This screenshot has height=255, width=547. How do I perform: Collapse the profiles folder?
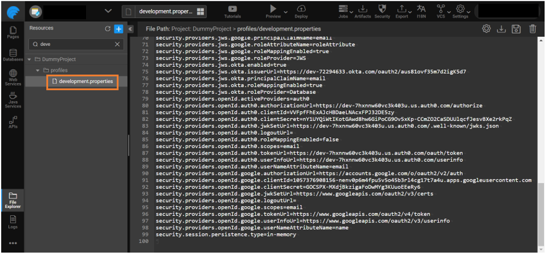pos(38,70)
